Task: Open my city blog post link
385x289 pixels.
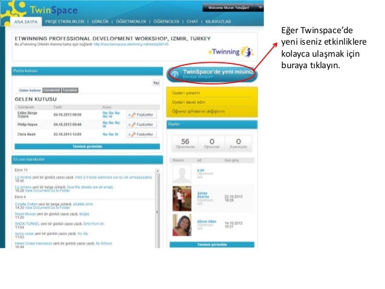Action: (x=83, y=233)
